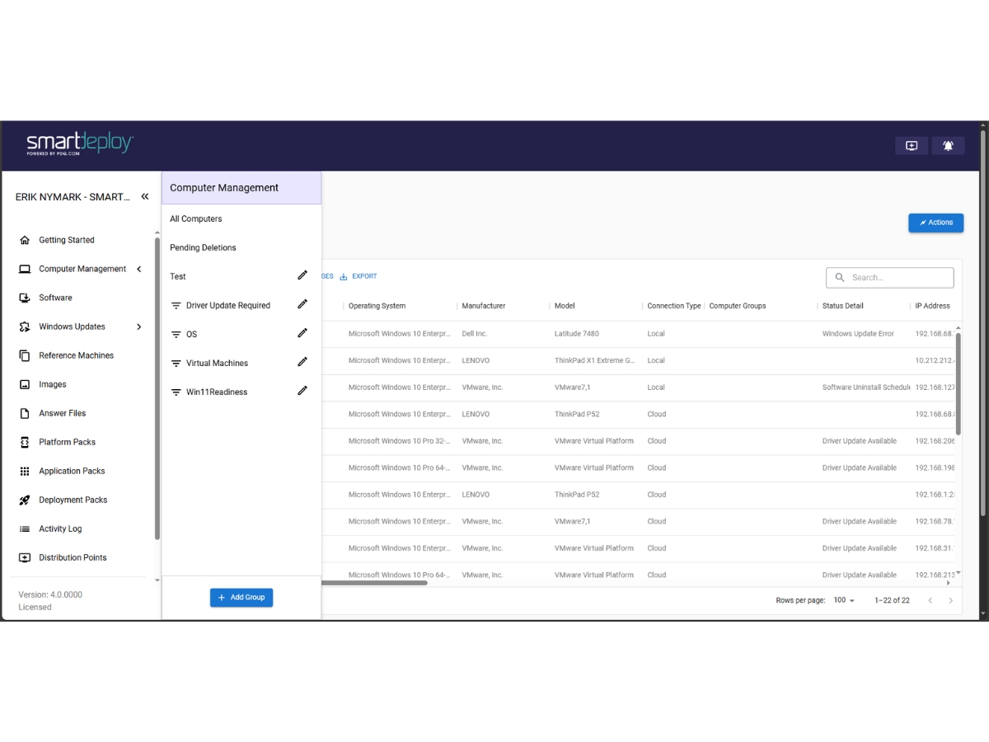Click the Computer Management panel header
This screenshot has width=989, height=742.
click(241, 188)
